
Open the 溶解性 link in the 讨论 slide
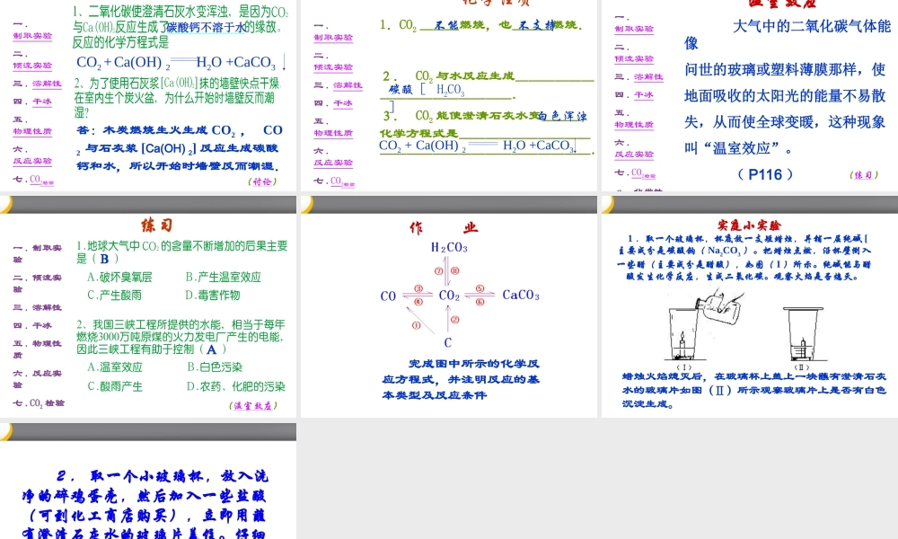click(x=47, y=84)
